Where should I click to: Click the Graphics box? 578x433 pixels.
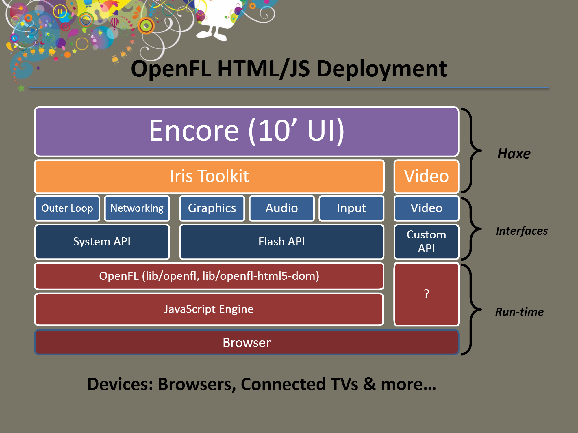coord(212,208)
